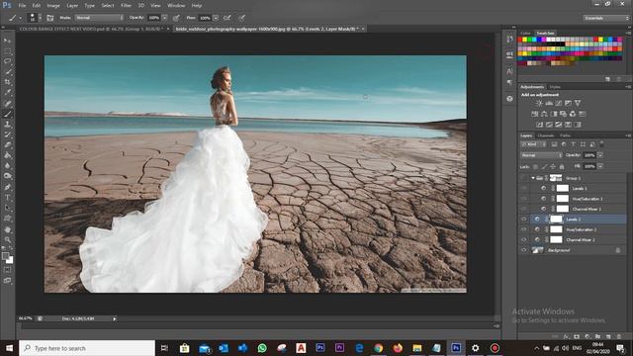
Task: Select the Horizontal Type tool
Action: coord(7,198)
